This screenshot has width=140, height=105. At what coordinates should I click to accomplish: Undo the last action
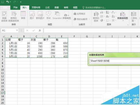point(8,2)
